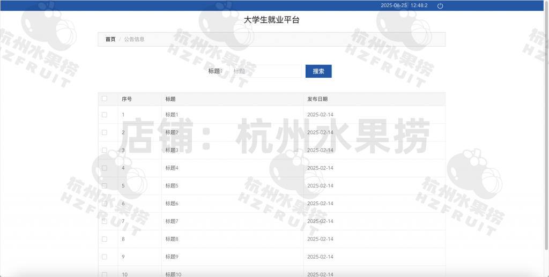The width and height of the screenshot is (549, 277).
Task: Toggle the select-all header checkbox
Action: point(105,99)
